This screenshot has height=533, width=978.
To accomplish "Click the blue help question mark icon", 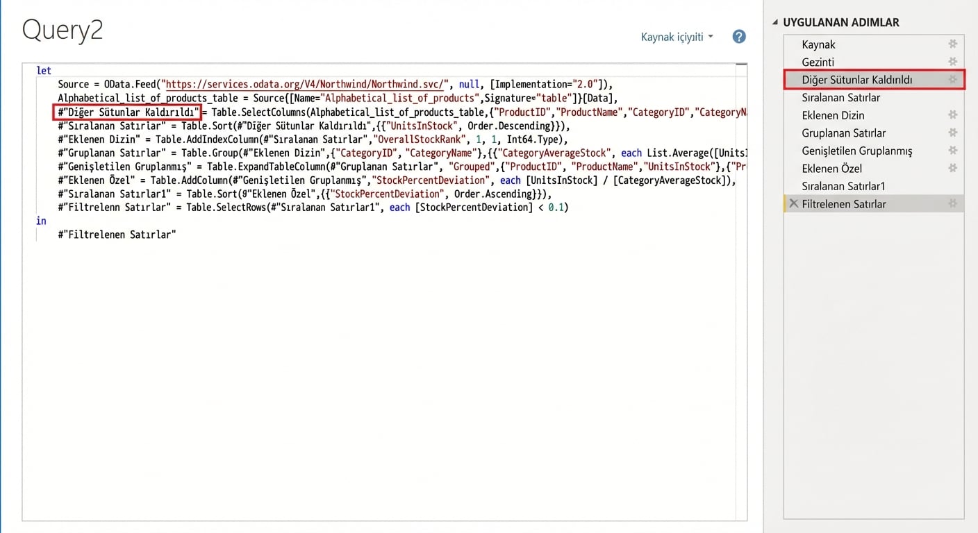I will [738, 36].
